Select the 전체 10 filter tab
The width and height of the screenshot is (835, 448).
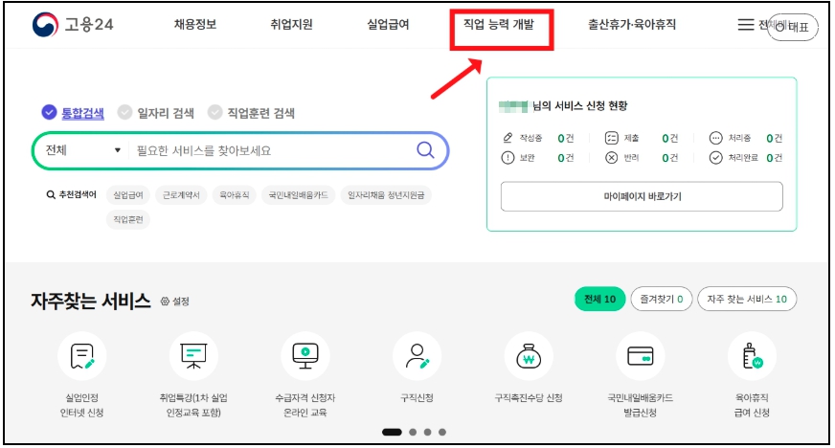[599, 299]
